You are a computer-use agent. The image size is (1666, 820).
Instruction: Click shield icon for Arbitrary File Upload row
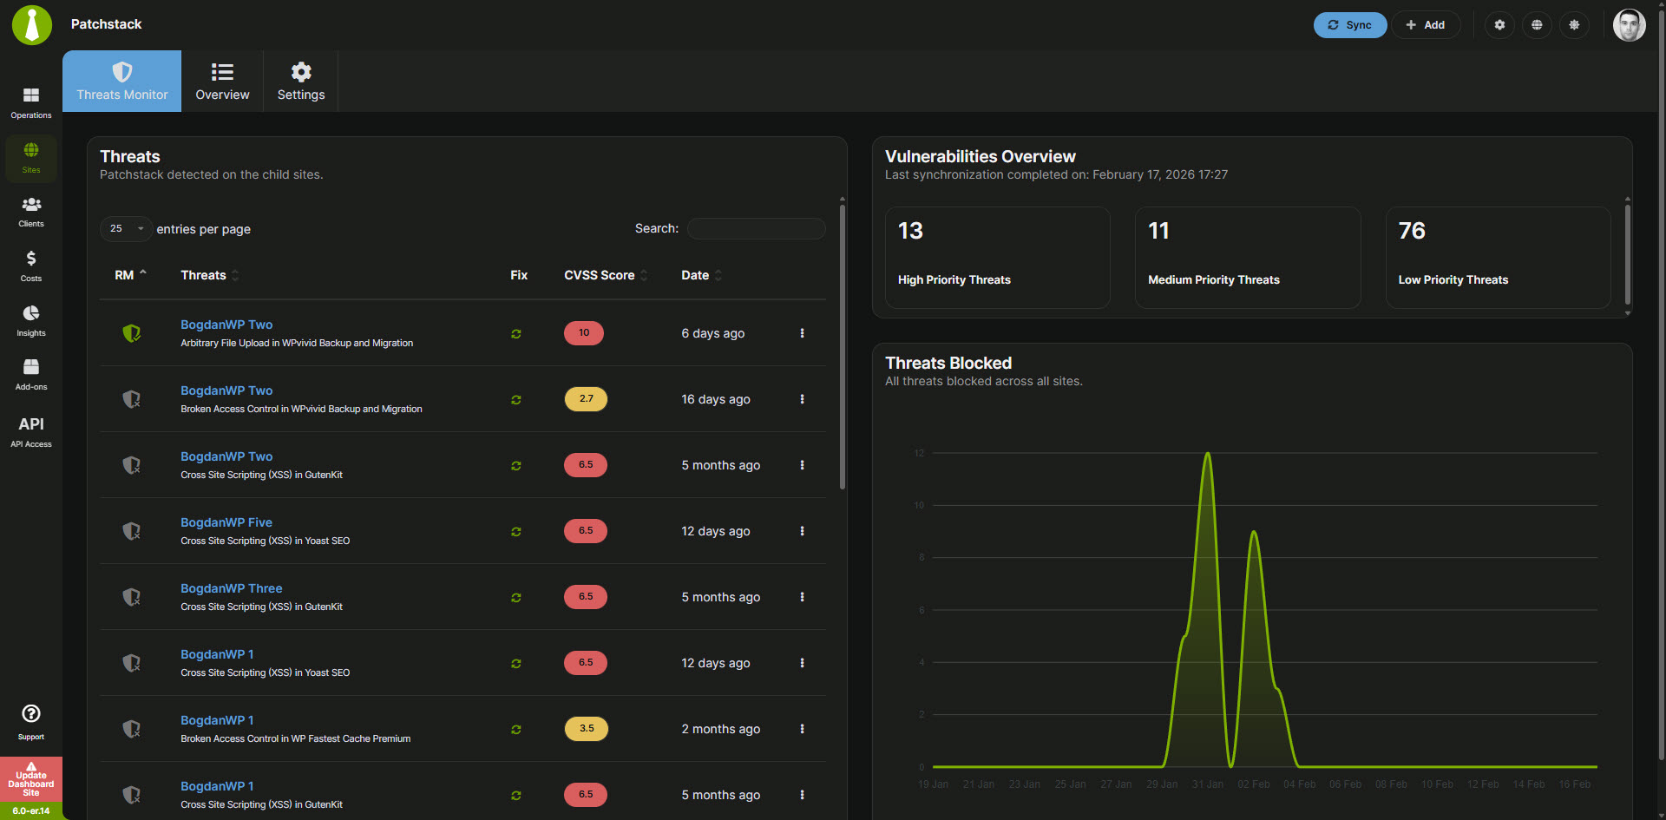(x=131, y=333)
